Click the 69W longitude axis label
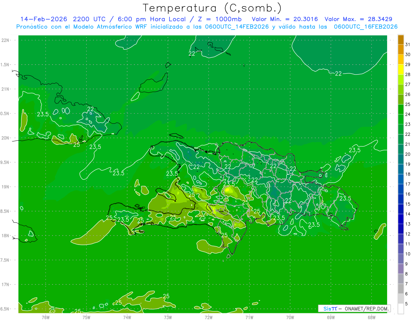Image resolution: width=417 pixels, height=322 pixels. pos(331,317)
